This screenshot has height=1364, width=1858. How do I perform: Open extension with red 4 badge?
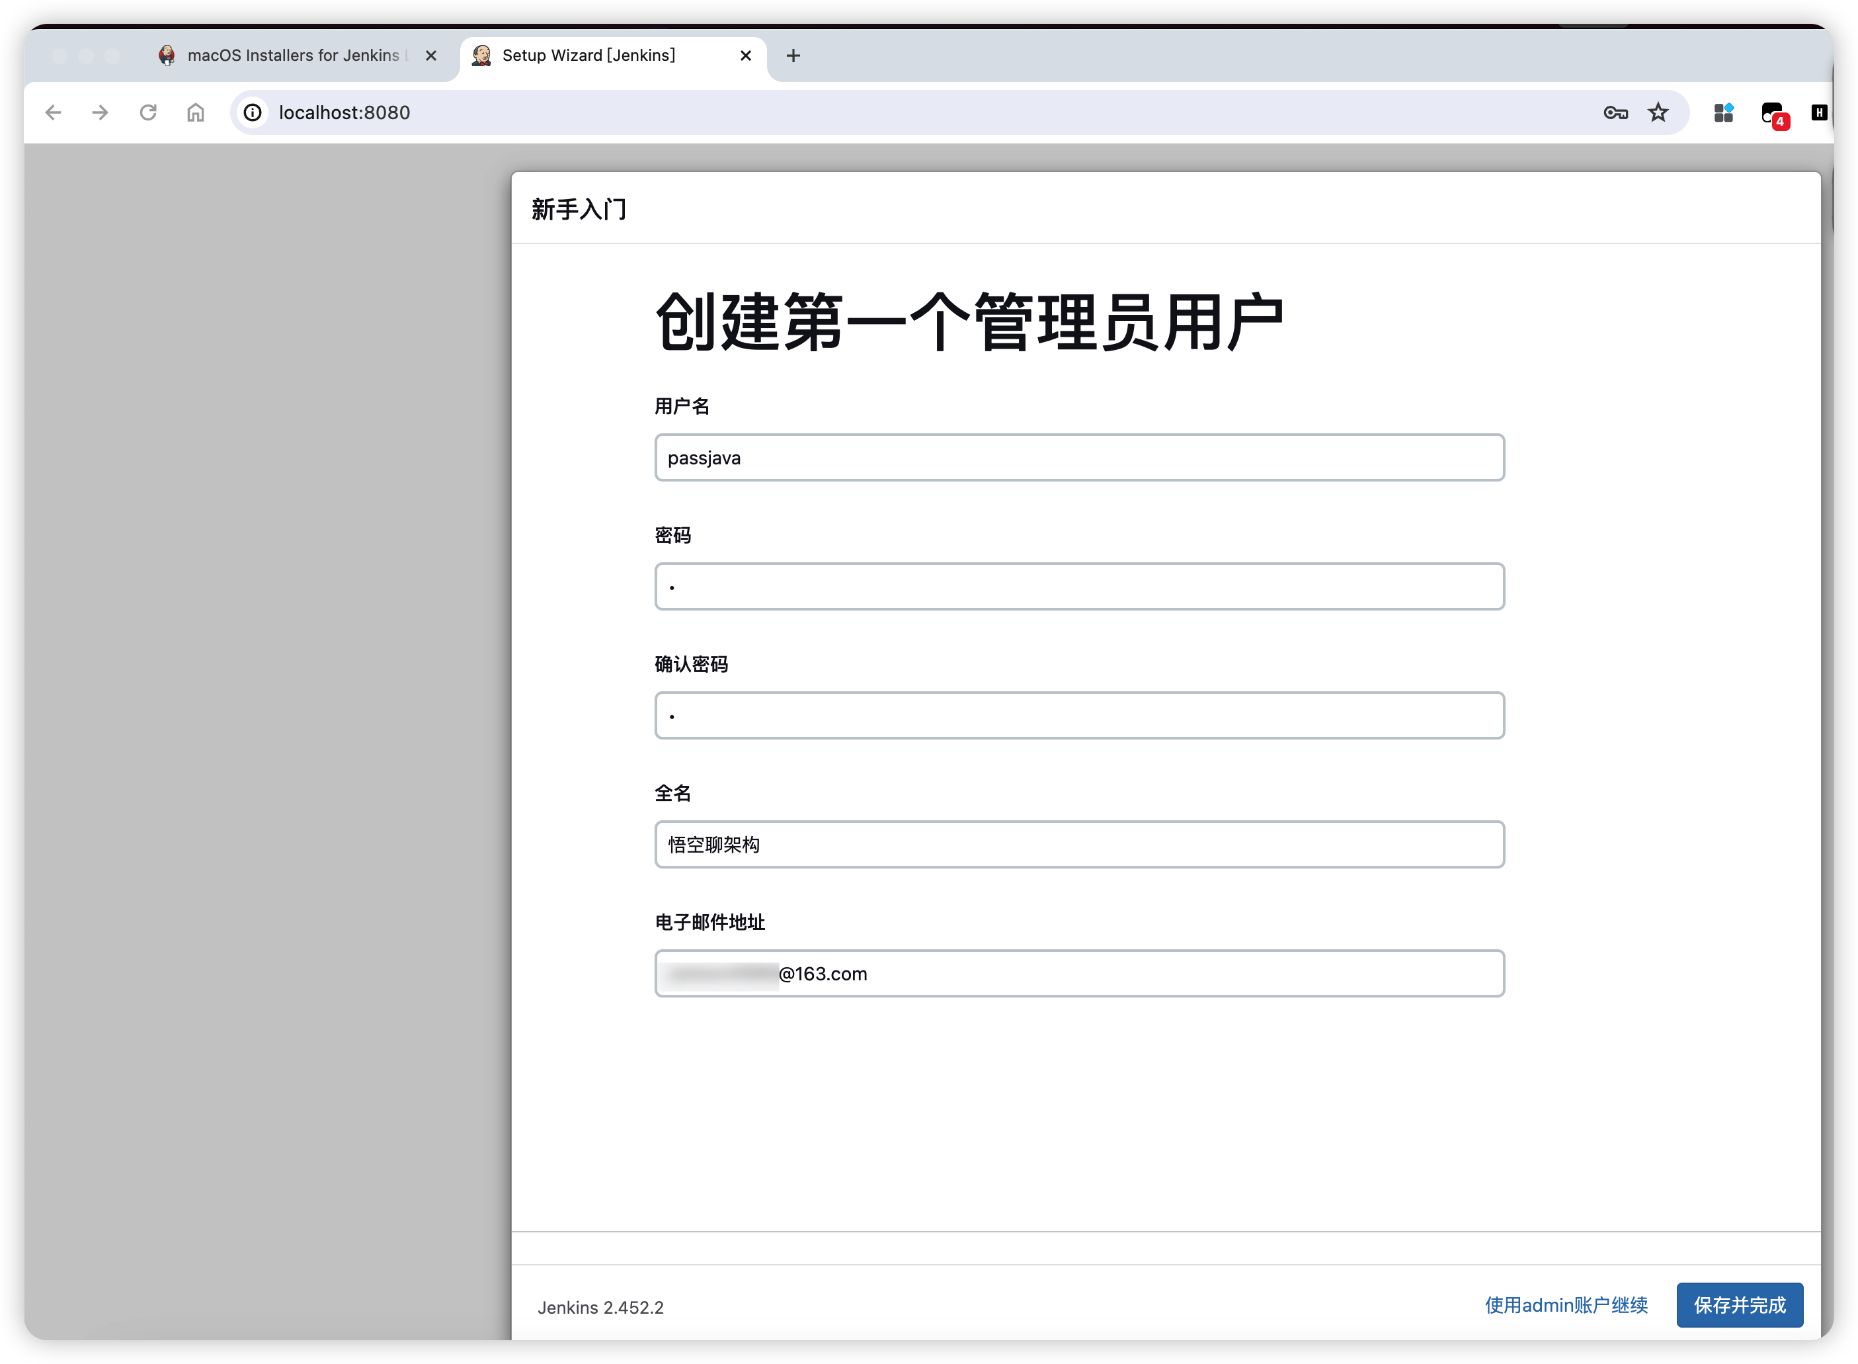point(1772,114)
